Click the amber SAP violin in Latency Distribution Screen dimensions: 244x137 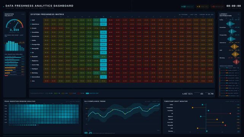click(235, 54)
